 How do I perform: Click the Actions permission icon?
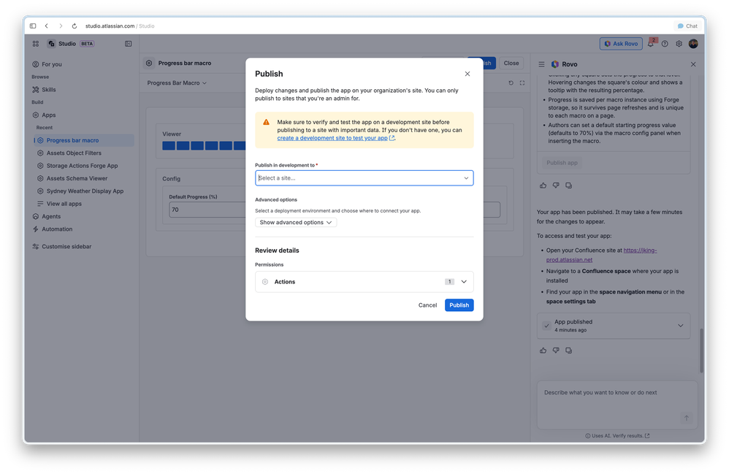click(265, 282)
